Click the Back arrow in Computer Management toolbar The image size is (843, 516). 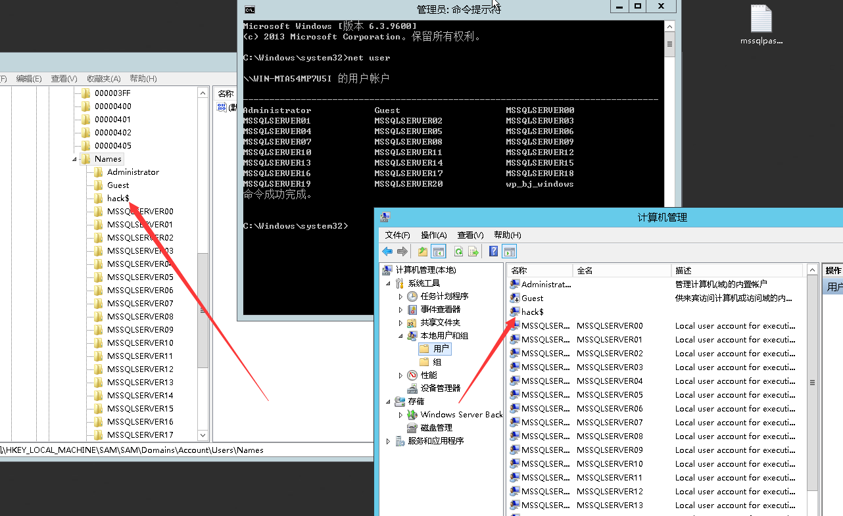[387, 251]
